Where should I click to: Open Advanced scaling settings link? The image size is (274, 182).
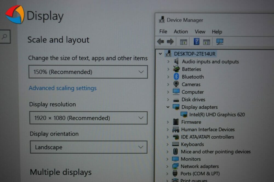tap(62, 88)
